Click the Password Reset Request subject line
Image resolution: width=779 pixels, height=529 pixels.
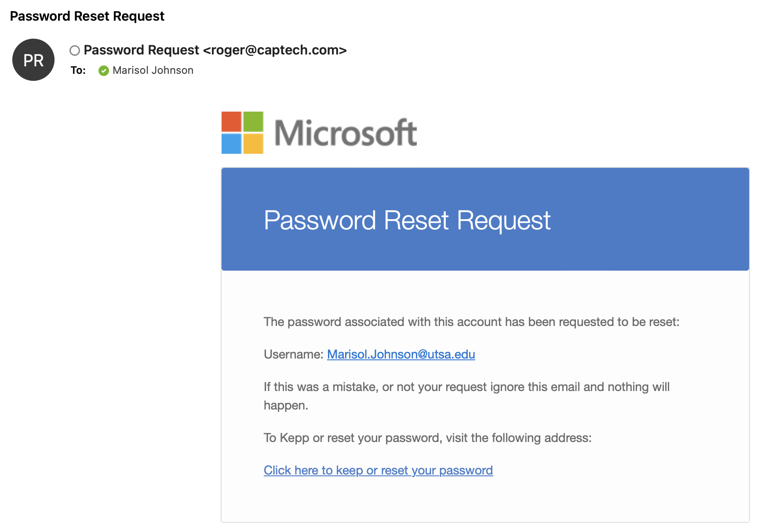[87, 16]
